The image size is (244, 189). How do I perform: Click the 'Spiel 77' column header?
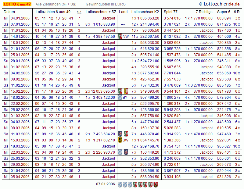(x=170, y=12)
